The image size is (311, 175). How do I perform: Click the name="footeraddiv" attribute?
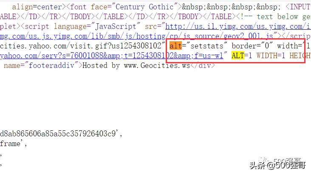click(x=41, y=65)
